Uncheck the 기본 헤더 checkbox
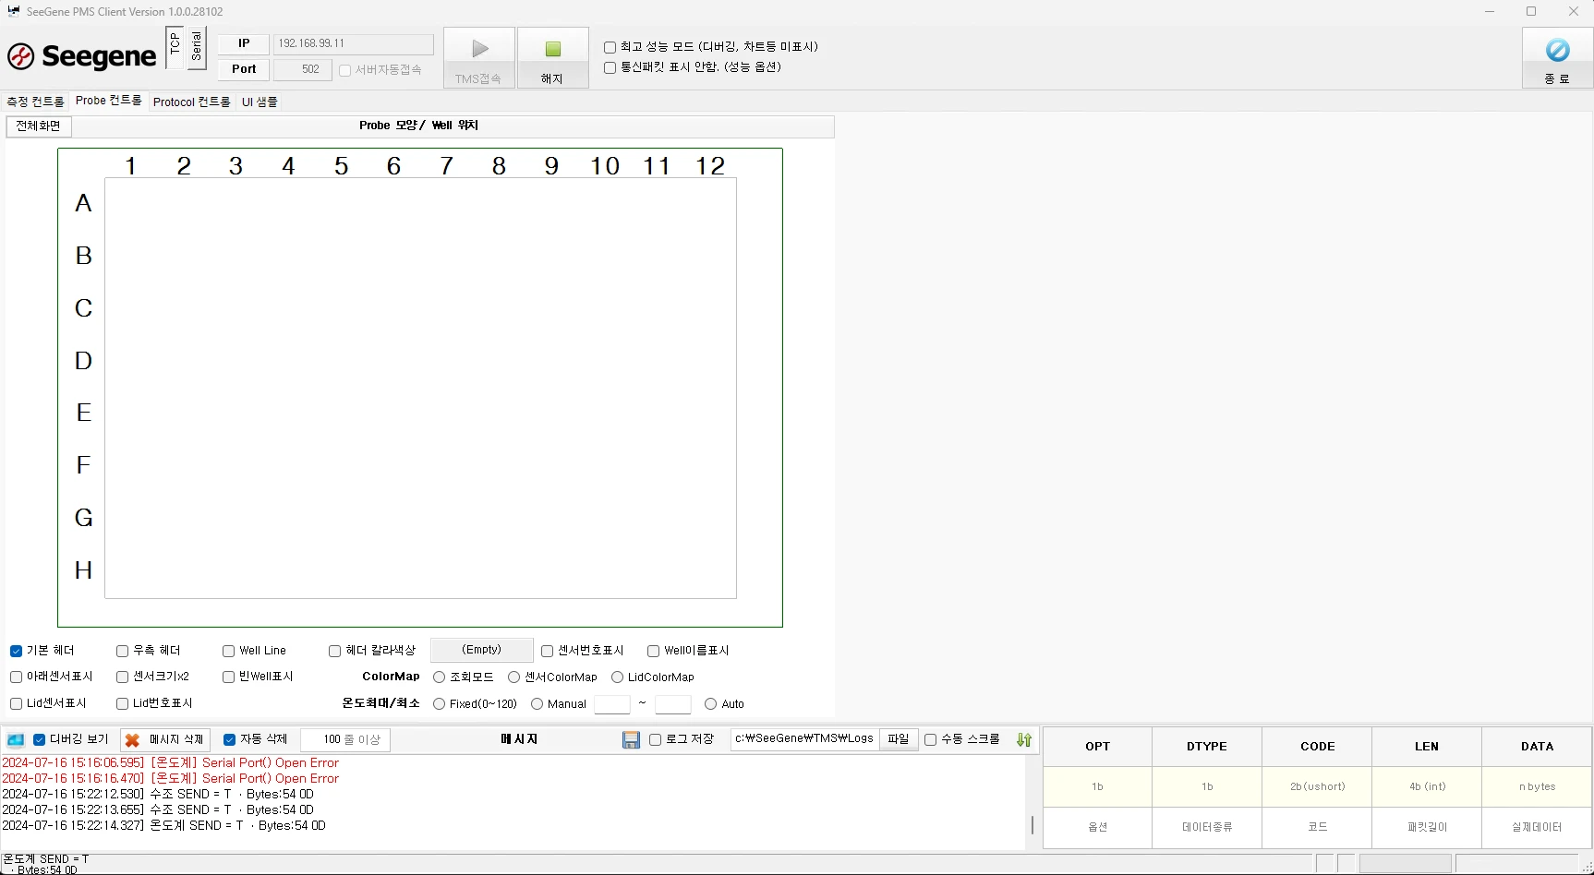This screenshot has height=875, width=1594. [16, 651]
